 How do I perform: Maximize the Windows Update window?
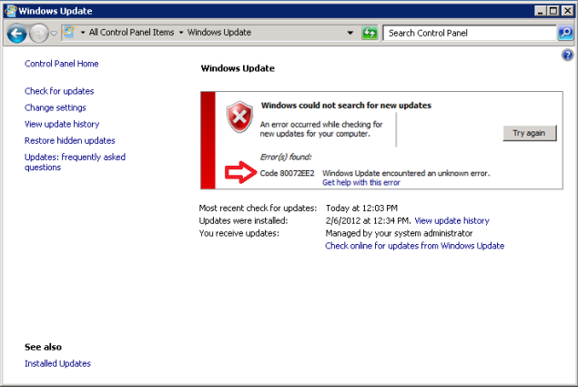[553, 11]
